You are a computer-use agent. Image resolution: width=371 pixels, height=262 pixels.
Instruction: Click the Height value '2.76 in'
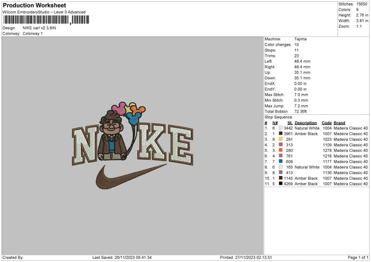pyautogui.click(x=362, y=15)
